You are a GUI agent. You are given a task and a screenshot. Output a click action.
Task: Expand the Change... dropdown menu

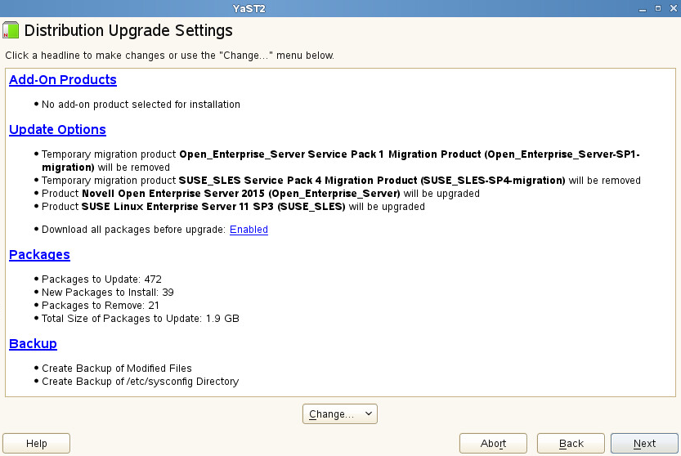tap(340, 414)
